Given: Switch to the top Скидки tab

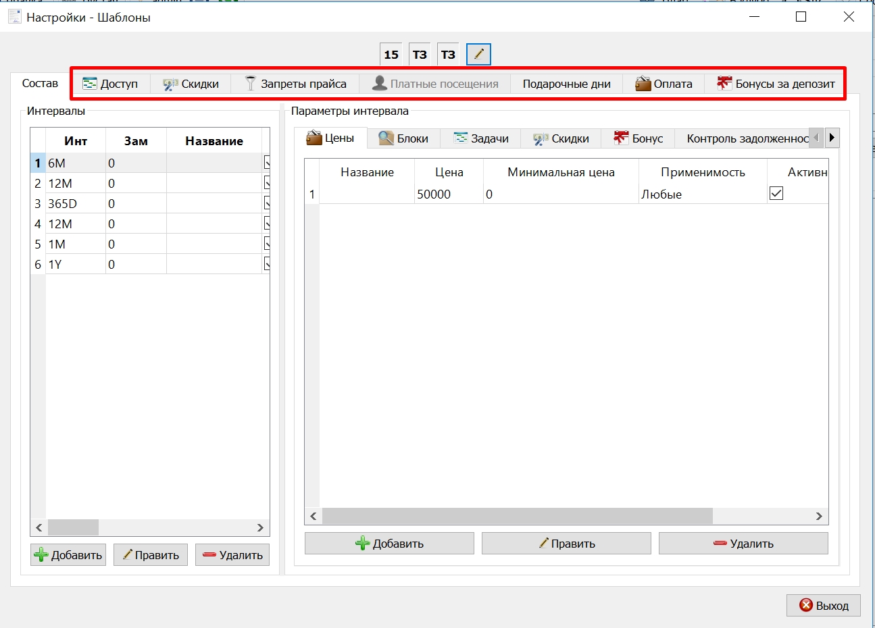Looking at the screenshot, I should [x=191, y=84].
